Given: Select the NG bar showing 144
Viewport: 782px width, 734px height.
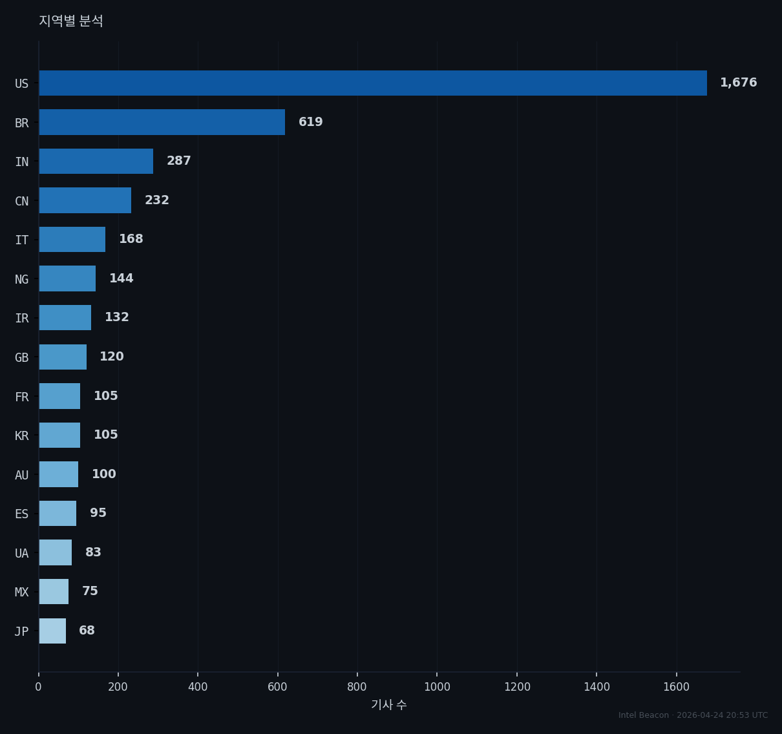Looking at the screenshot, I should point(67,278).
